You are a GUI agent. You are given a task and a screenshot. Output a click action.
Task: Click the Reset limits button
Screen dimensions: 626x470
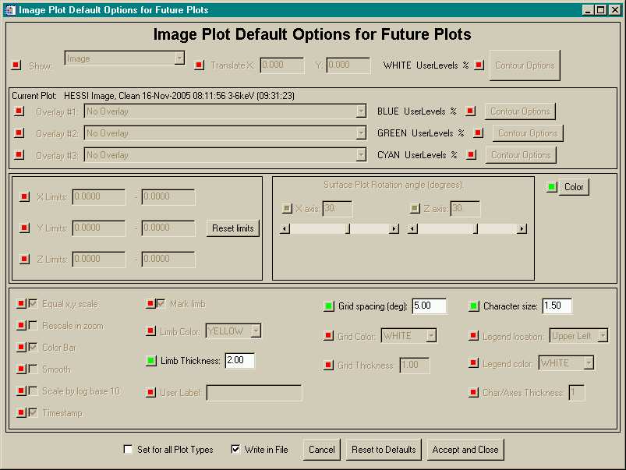(x=234, y=228)
